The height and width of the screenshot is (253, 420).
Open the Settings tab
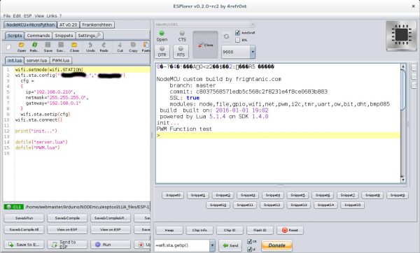[89, 36]
